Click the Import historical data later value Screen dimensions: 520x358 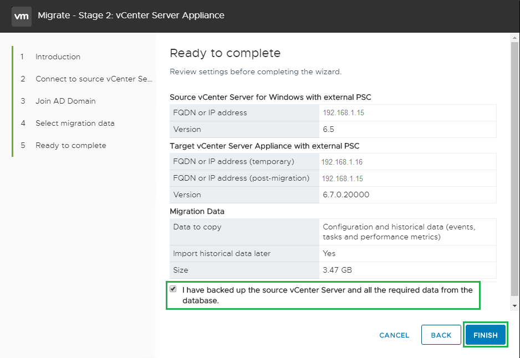pyautogui.click(x=329, y=253)
